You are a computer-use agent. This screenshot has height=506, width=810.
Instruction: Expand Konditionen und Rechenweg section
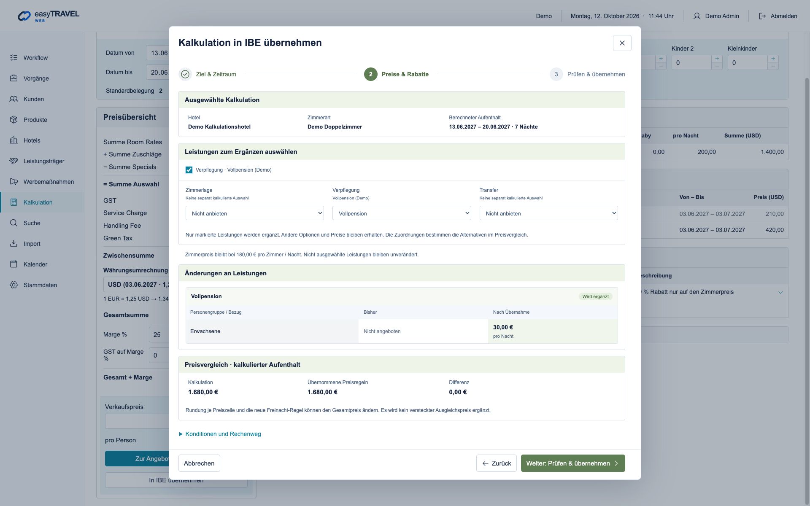tap(220, 434)
